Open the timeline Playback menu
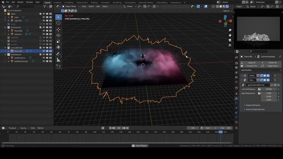The image size is (283, 159). pos(13,128)
